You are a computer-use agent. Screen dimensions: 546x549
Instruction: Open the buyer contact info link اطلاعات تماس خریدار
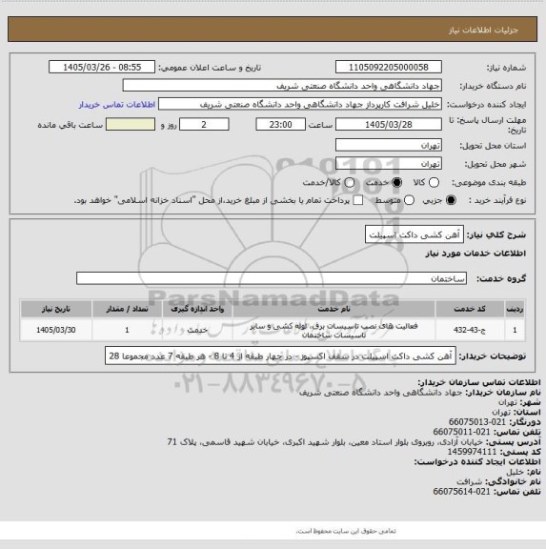(117, 104)
